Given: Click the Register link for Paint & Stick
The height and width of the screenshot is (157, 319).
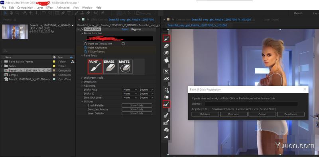Looking at the screenshot, I should click(x=136, y=29).
